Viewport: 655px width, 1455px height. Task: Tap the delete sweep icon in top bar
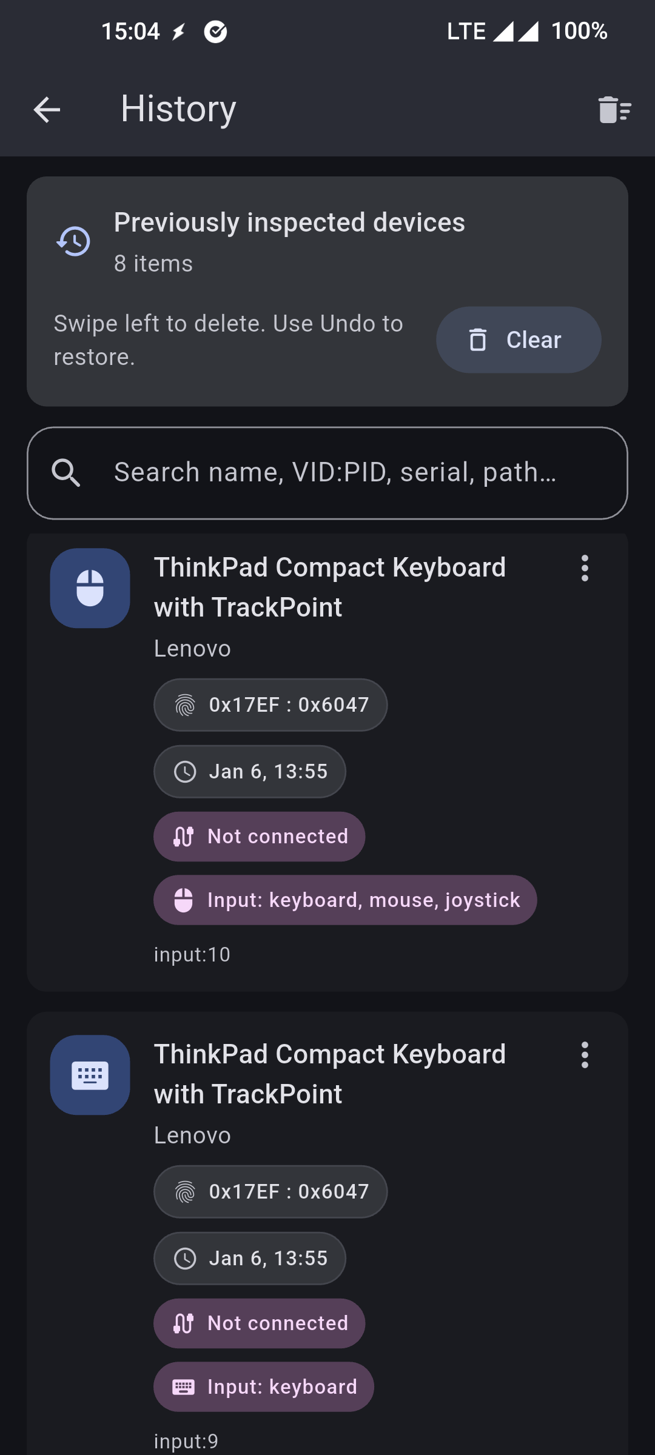[614, 110]
